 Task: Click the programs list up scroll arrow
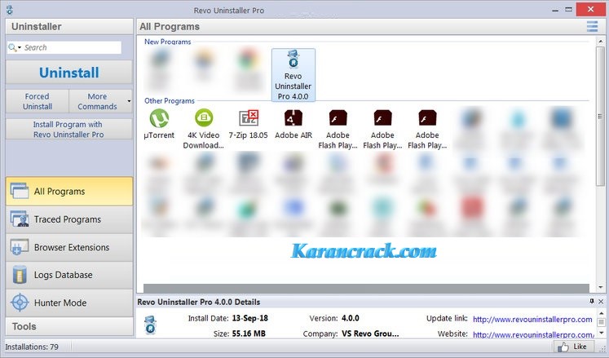coord(601,42)
